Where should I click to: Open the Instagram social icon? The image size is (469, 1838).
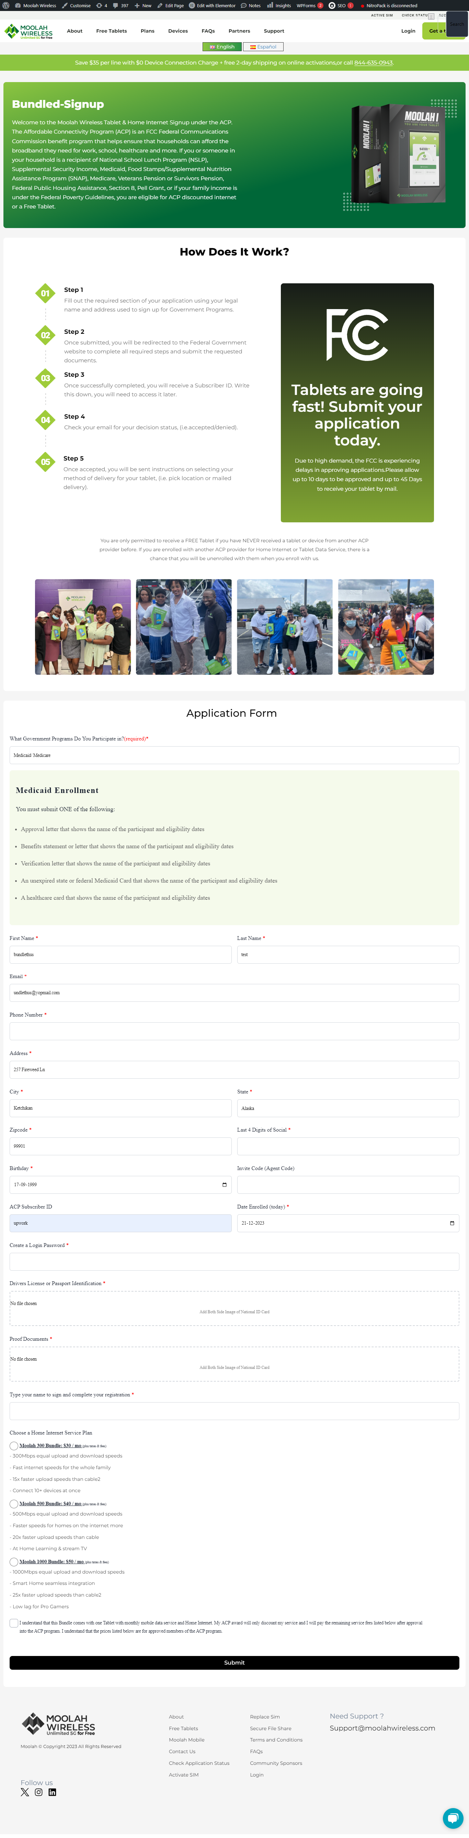pyautogui.click(x=38, y=1792)
